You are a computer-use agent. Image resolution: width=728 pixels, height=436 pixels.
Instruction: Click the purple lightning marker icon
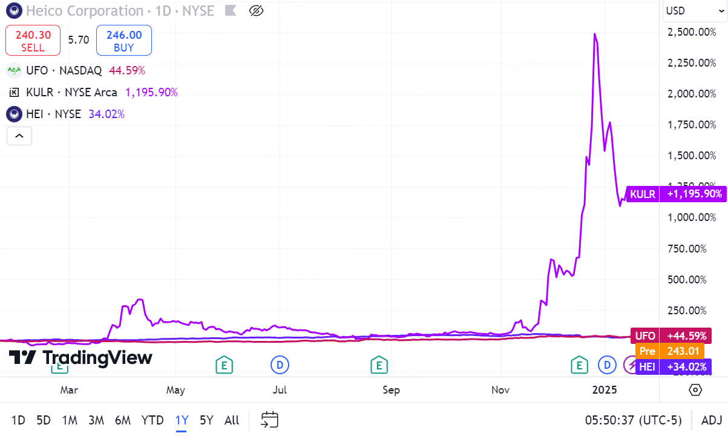point(629,365)
